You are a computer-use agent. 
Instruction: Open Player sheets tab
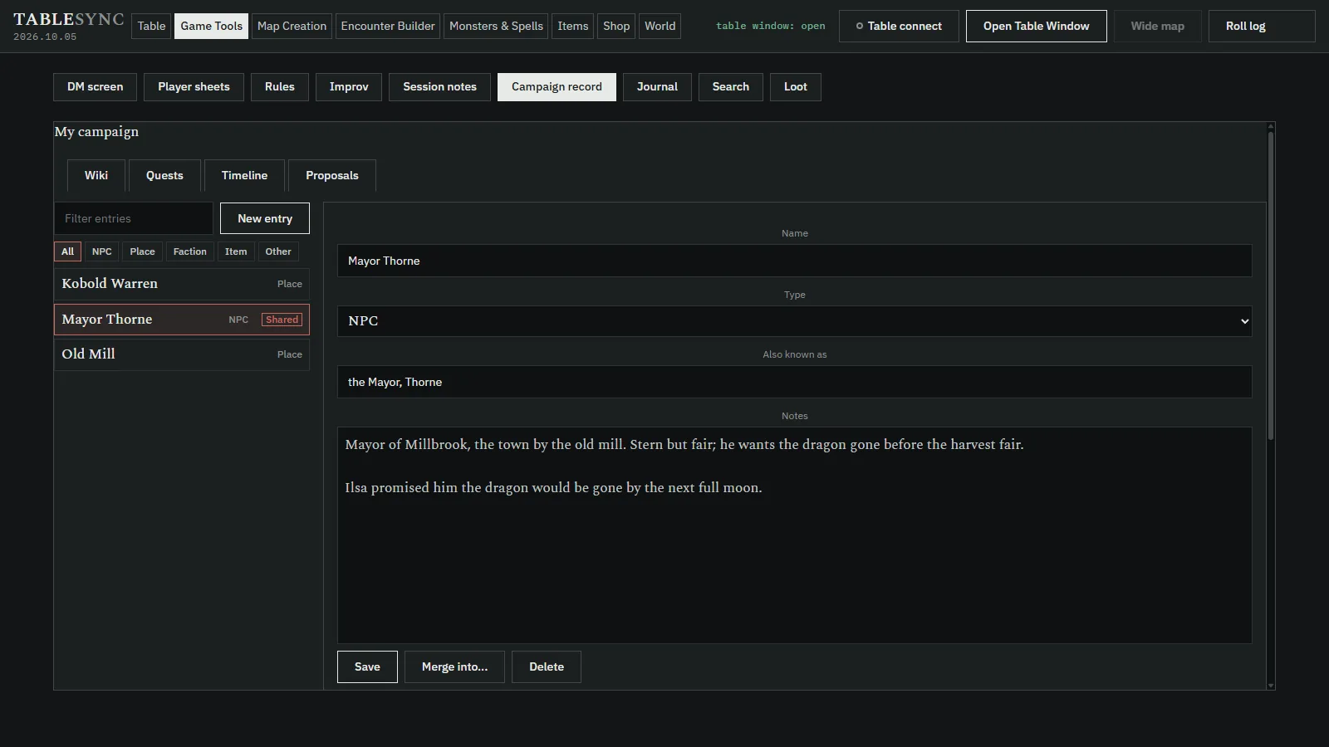point(194,86)
